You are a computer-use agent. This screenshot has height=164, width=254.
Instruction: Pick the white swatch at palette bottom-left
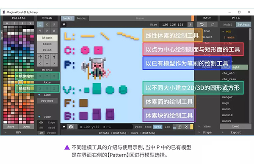point(5,122)
